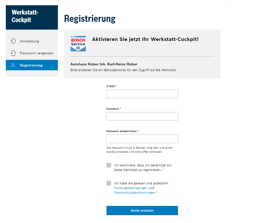274x223 pixels.
Task: Focus the Passwort input field
Action: coord(142,116)
